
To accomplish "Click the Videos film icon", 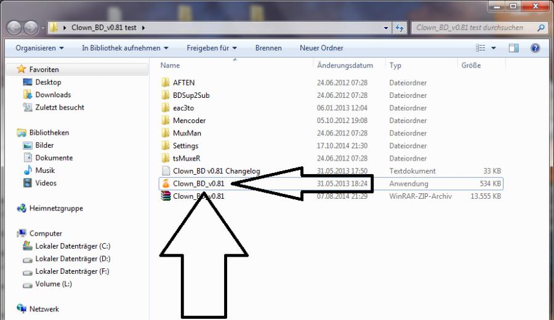I will (x=28, y=183).
